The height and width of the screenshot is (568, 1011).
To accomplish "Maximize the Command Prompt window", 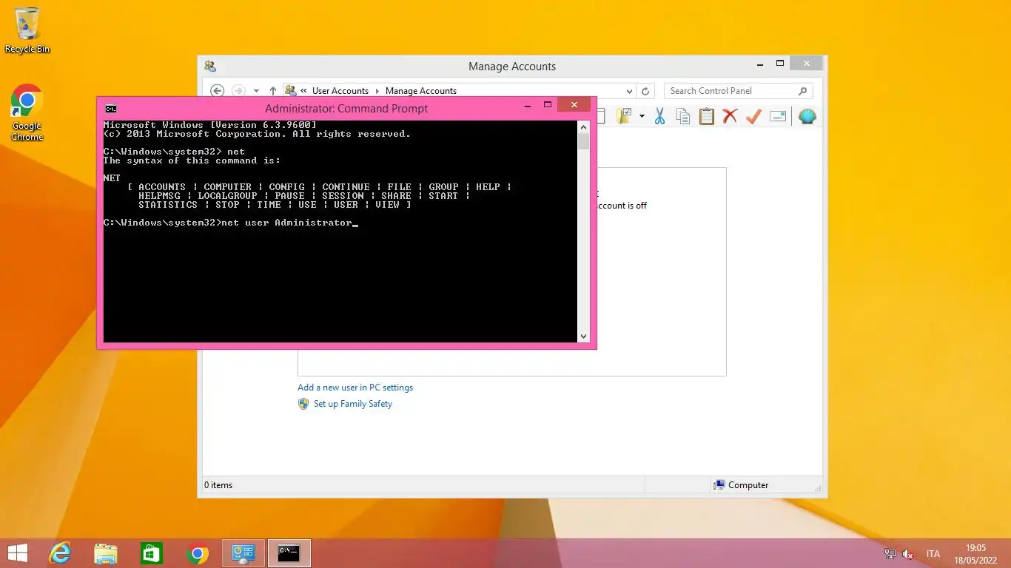I will click(548, 105).
